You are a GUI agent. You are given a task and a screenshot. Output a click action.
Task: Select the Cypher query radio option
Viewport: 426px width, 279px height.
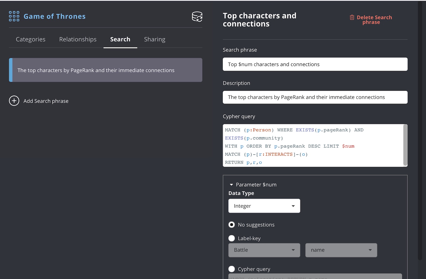[232, 269]
